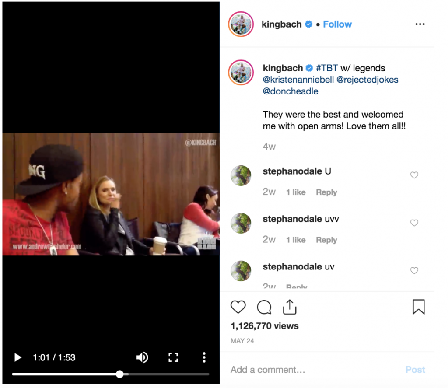Open the #TBT hashtag

pos(327,68)
